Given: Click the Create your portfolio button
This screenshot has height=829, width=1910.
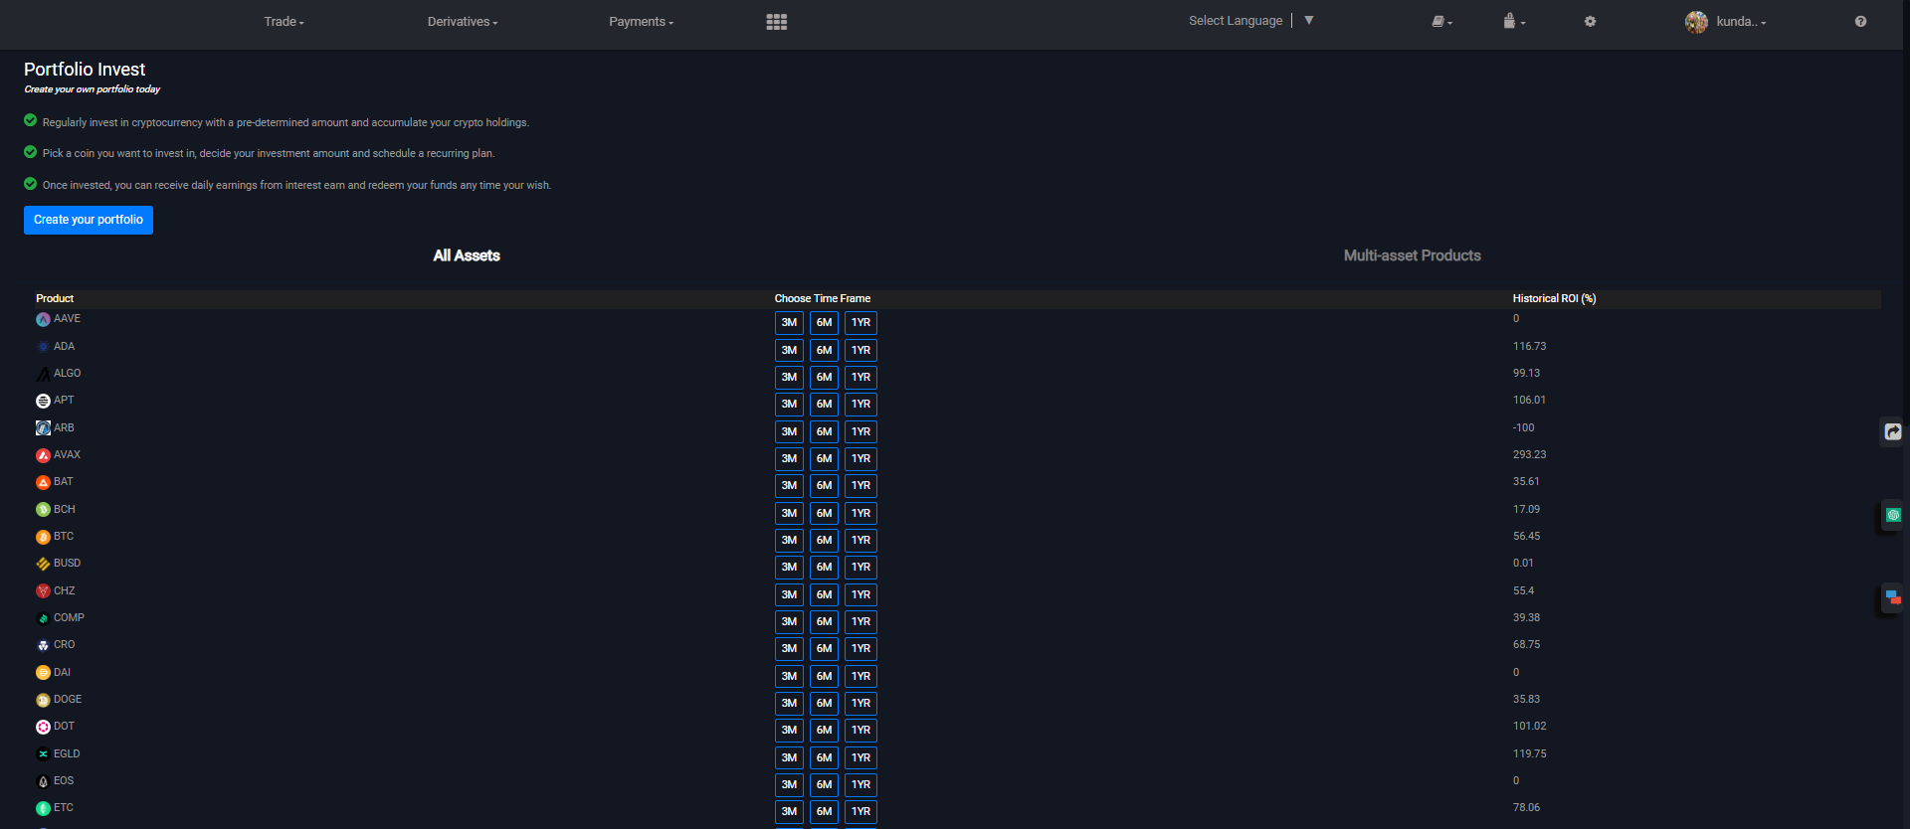Looking at the screenshot, I should tap(89, 220).
